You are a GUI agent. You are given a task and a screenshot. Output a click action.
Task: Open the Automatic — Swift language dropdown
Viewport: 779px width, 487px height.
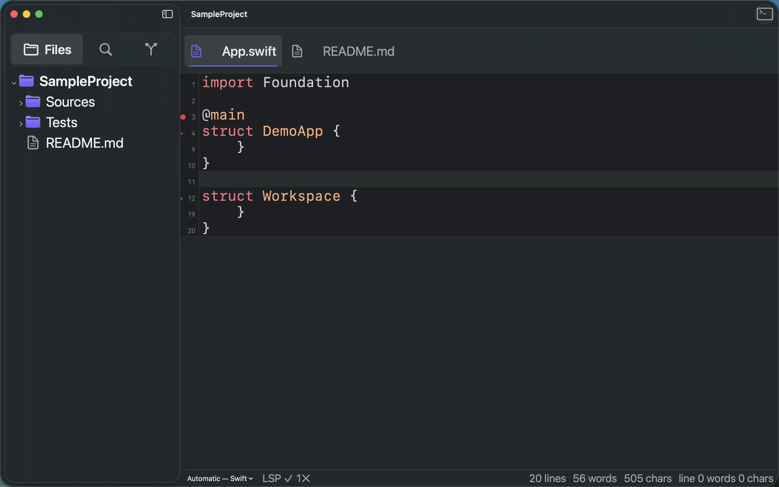point(220,478)
